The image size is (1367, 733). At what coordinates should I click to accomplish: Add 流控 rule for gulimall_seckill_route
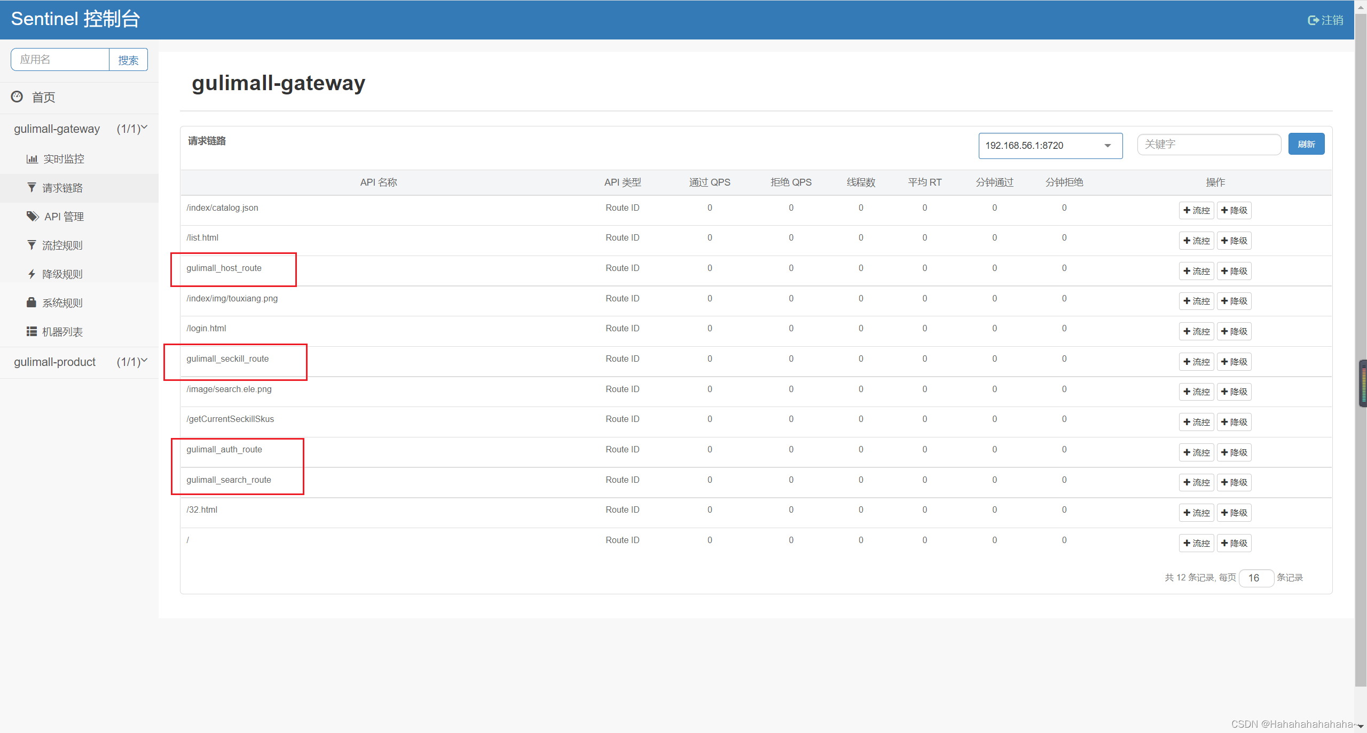(1196, 362)
